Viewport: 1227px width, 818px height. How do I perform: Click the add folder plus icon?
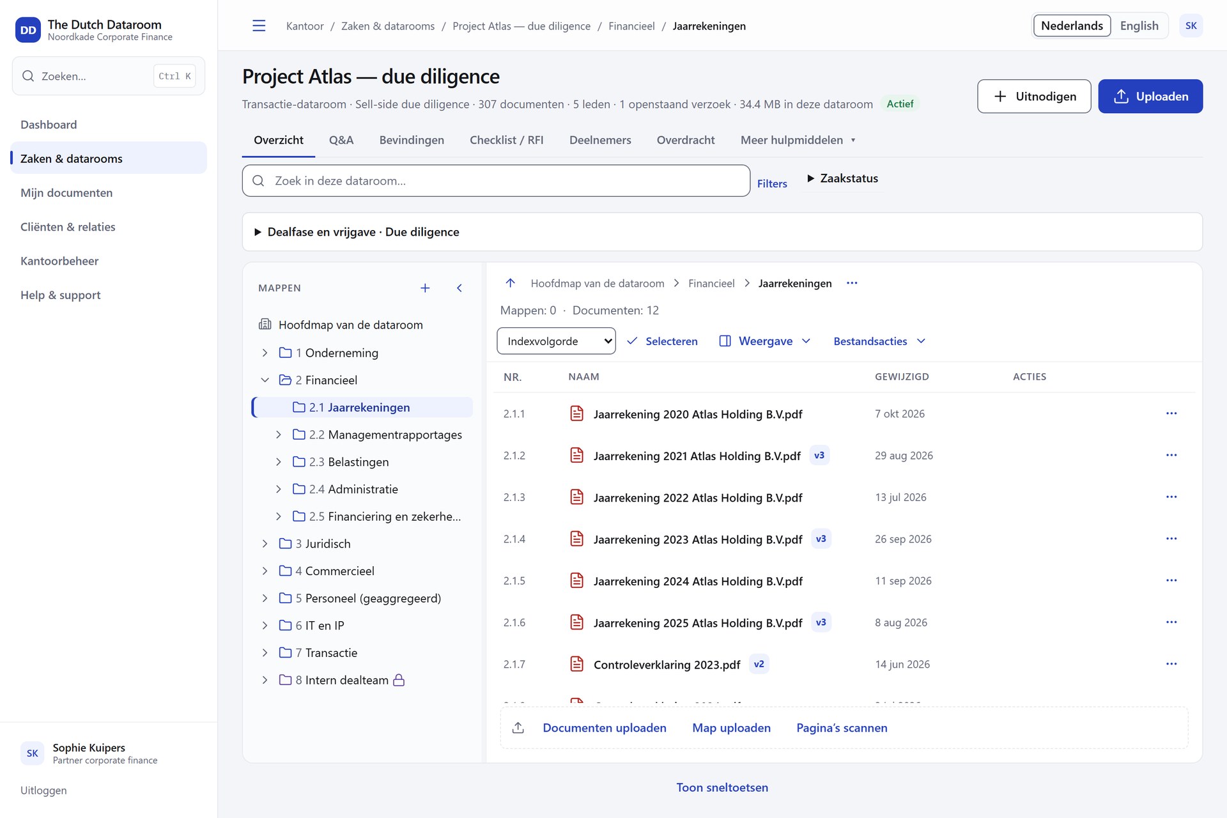tap(425, 288)
